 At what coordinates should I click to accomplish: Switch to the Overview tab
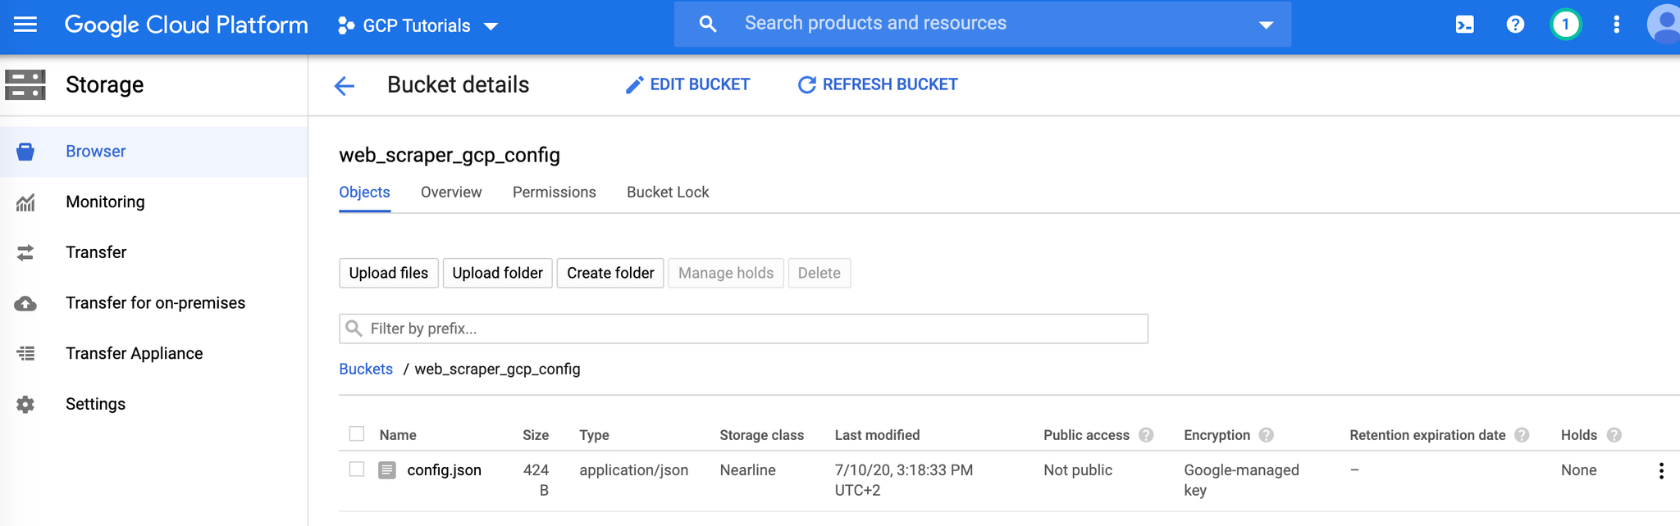451,193
